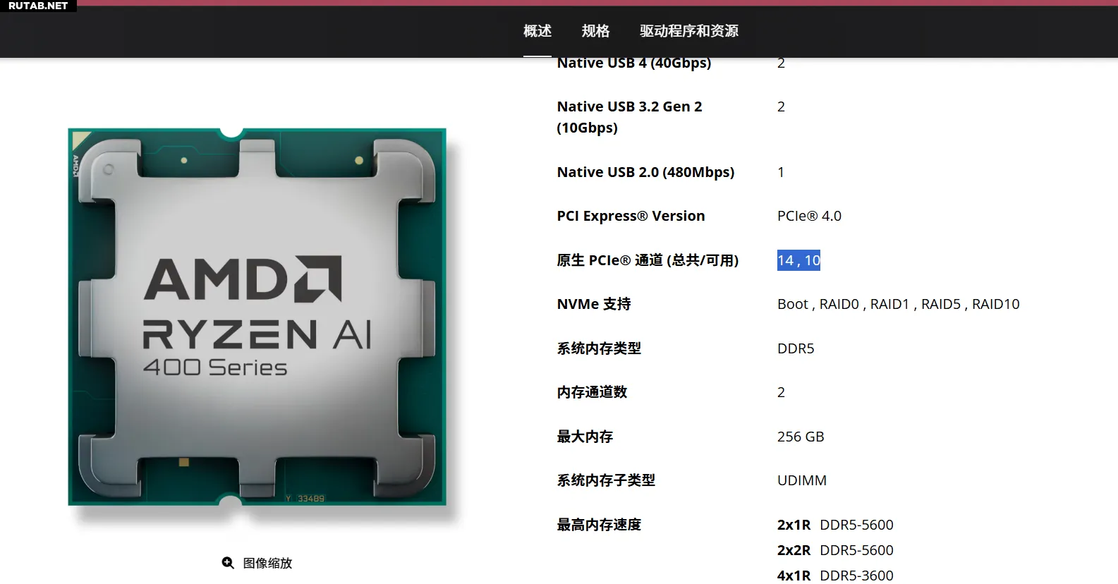This screenshot has height=584, width=1118.
Task: Click the RUTAB.NET watermark logo
Action: [38, 6]
